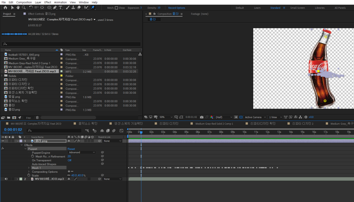This screenshot has height=202, width=354.
Task: Expand the Mesh 1 group
Action: point(29,168)
